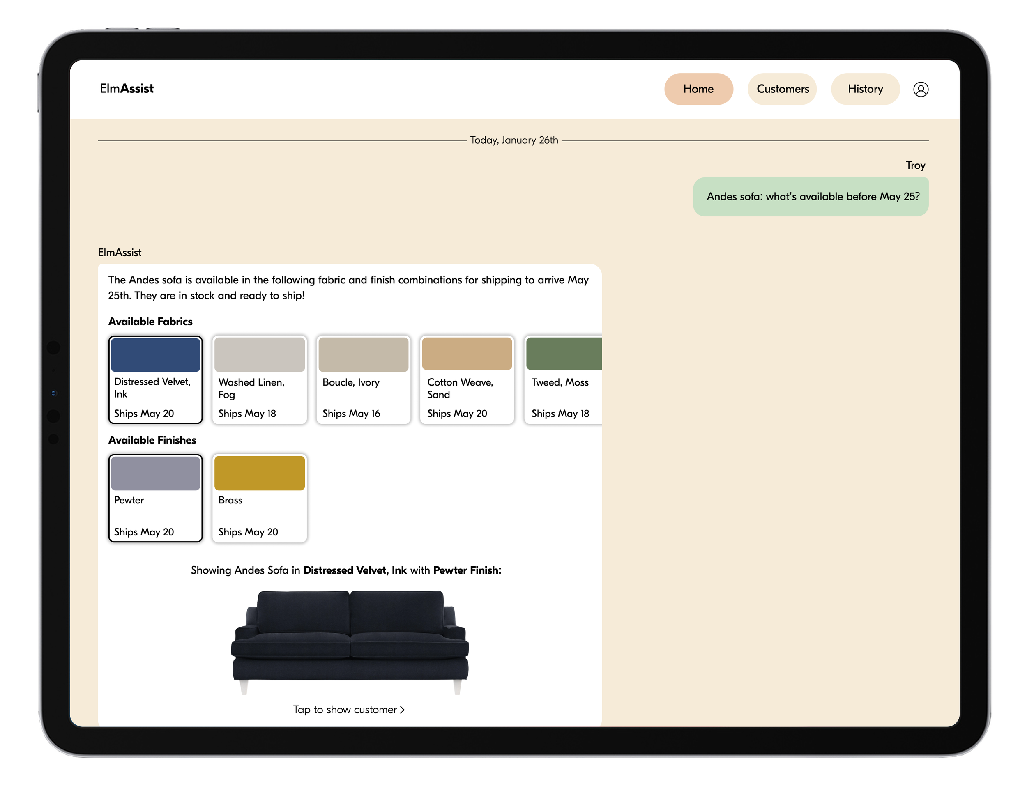
Task: Switch finish to Brass
Action: click(x=259, y=498)
